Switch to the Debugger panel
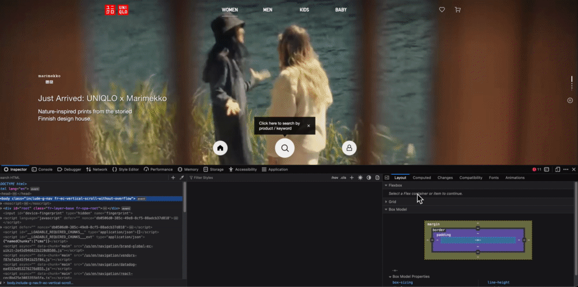578x287 pixels. click(x=69, y=170)
